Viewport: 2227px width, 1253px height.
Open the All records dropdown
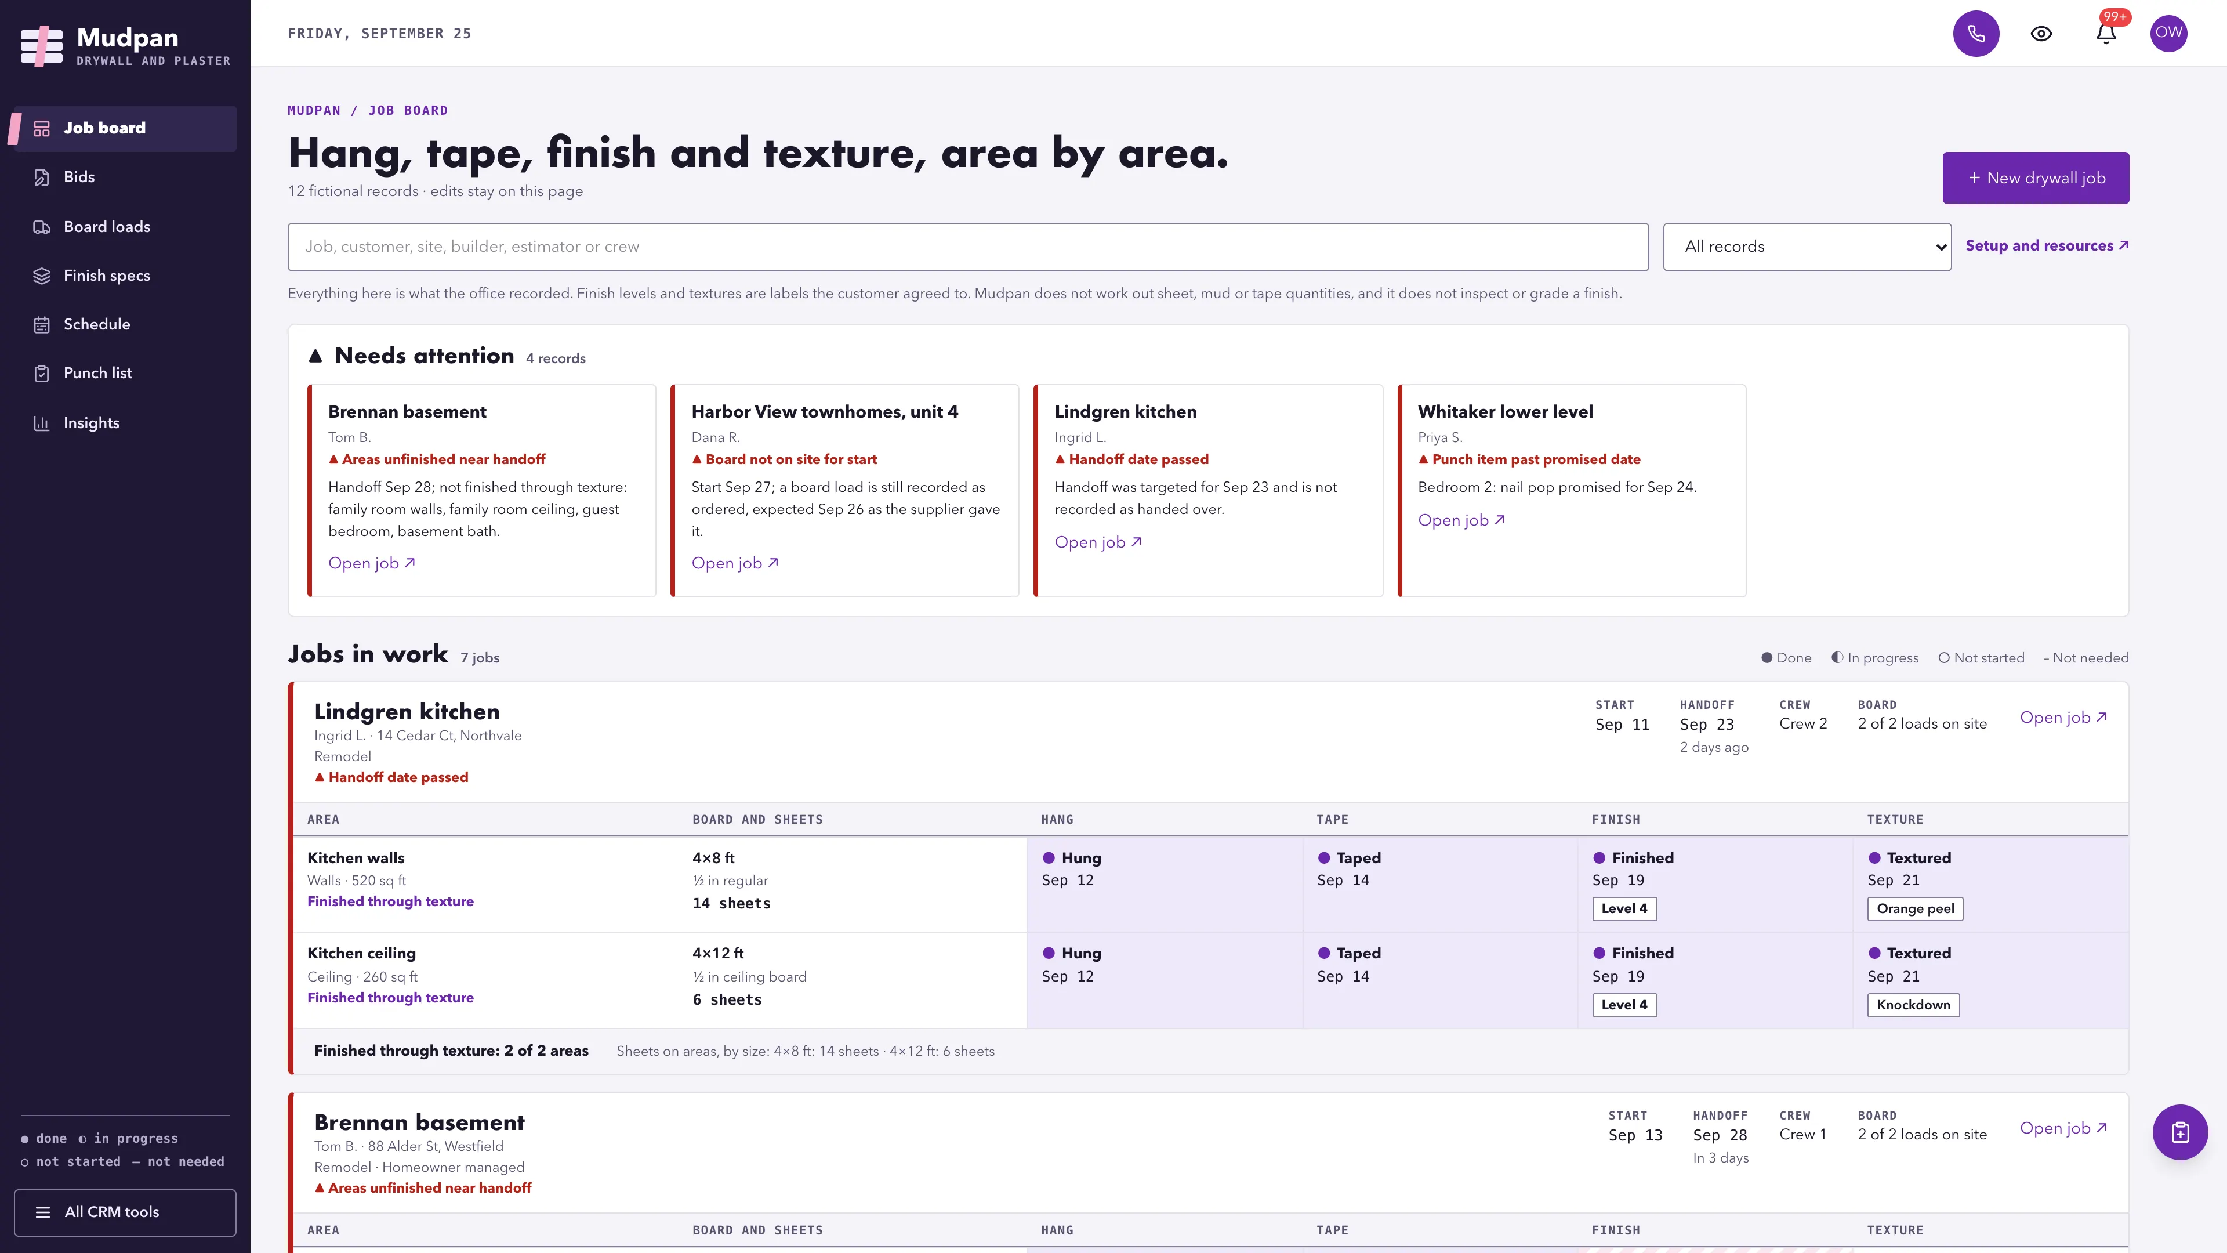tap(1807, 247)
